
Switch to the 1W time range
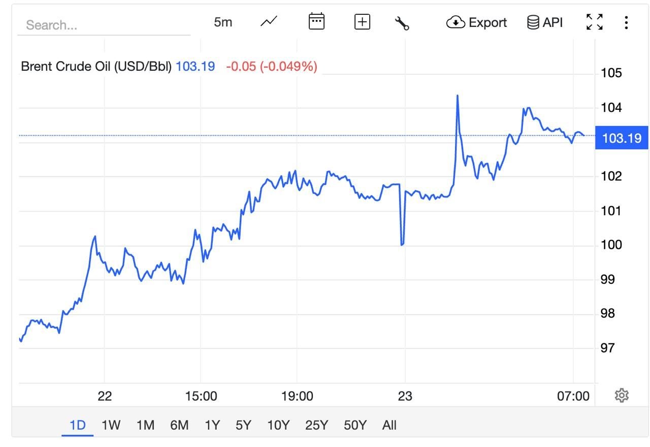[x=111, y=425]
